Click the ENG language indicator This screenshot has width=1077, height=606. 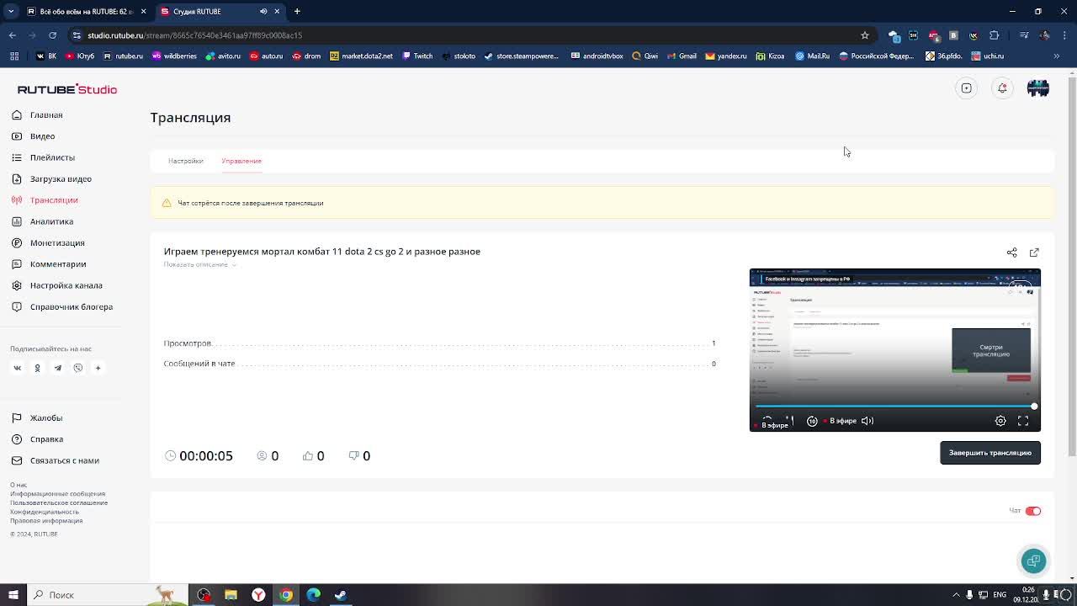click(1000, 595)
